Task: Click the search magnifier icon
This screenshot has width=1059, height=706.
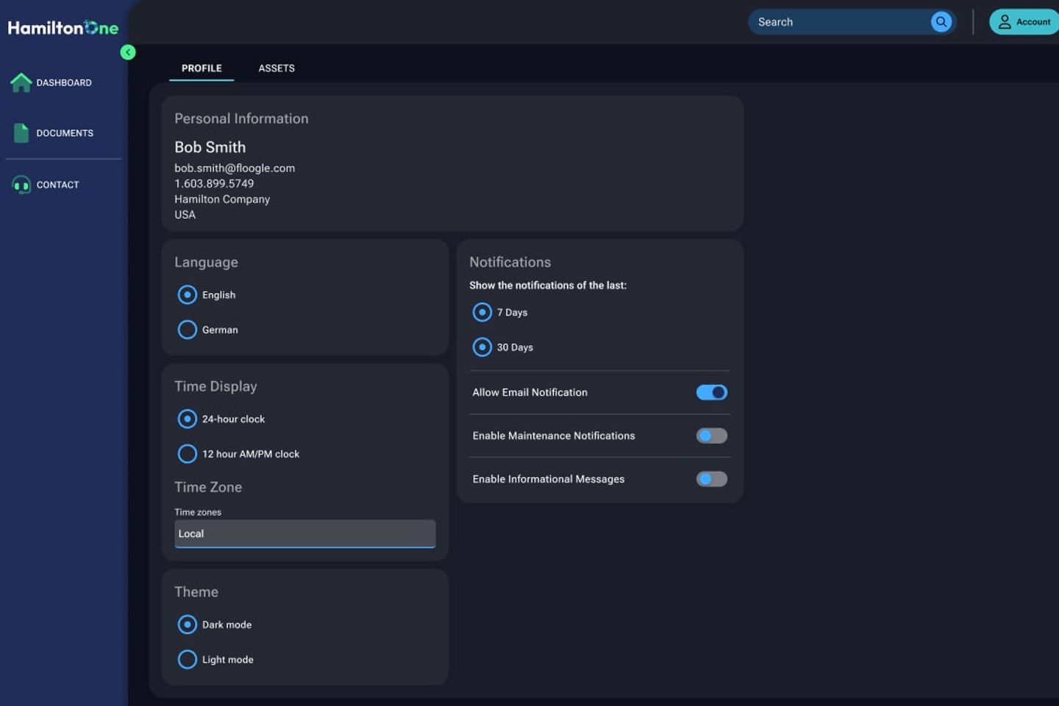Action: [x=941, y=22]
